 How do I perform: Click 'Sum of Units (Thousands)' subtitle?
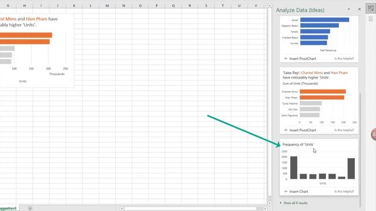pyautogui.click(x=300, y=83)
